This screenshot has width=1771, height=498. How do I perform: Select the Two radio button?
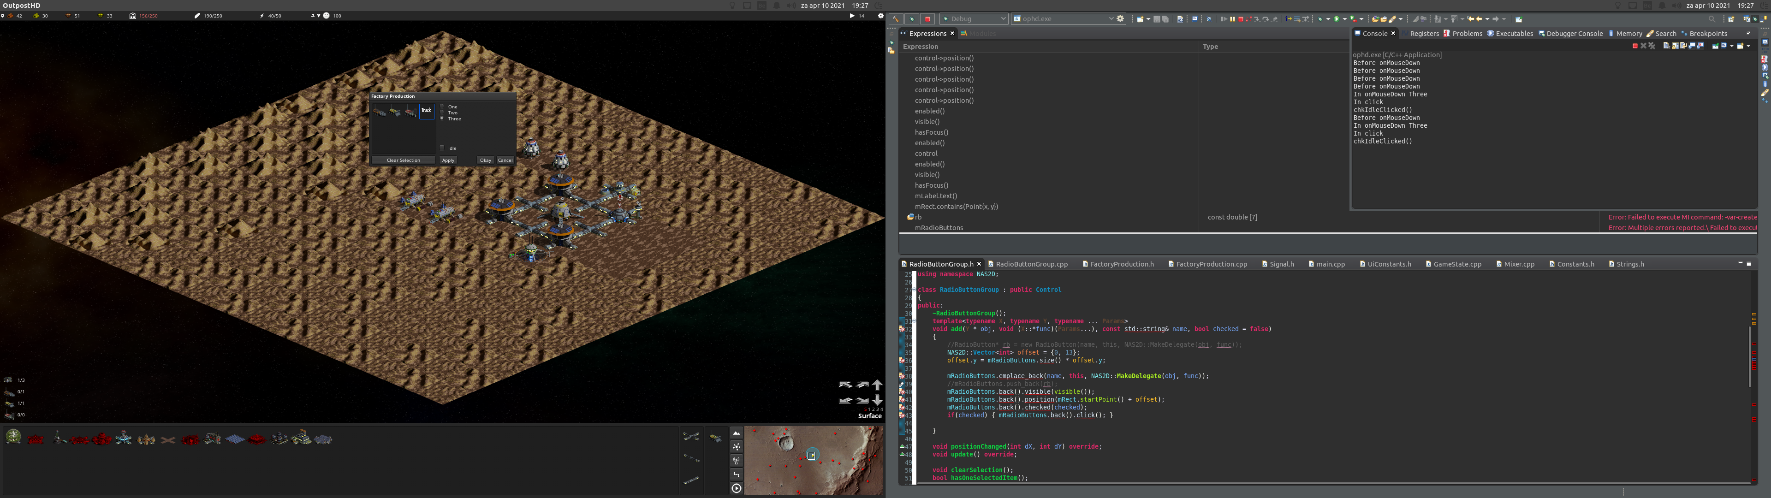coord(443,112)
